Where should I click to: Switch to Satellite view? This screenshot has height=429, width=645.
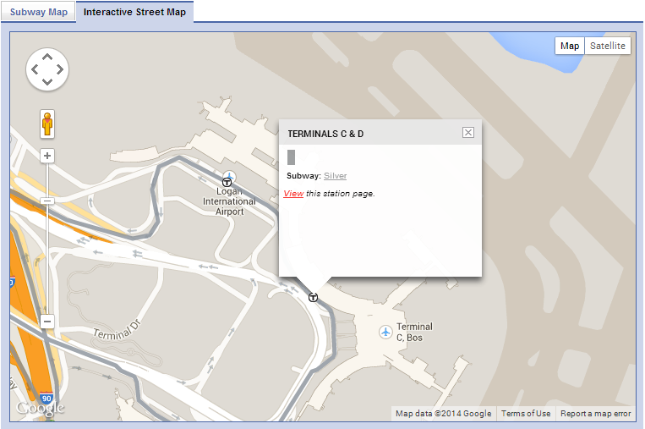click(607, 46)
